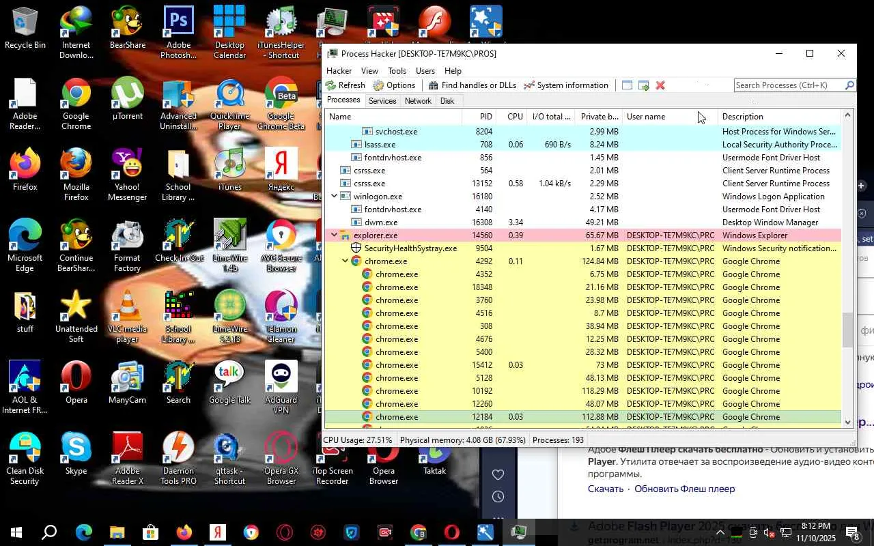Switch to the Disk tab
The height and width of the screenshot is (546, 874).
tap(447, 101)
